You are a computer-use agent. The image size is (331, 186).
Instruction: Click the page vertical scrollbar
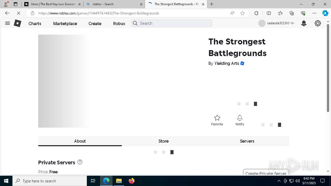tap(328, 68)
